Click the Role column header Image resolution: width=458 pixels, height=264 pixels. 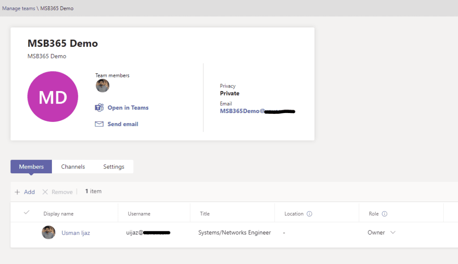373,214
